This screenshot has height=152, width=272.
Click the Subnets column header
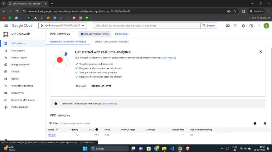(x=74, y=130)
